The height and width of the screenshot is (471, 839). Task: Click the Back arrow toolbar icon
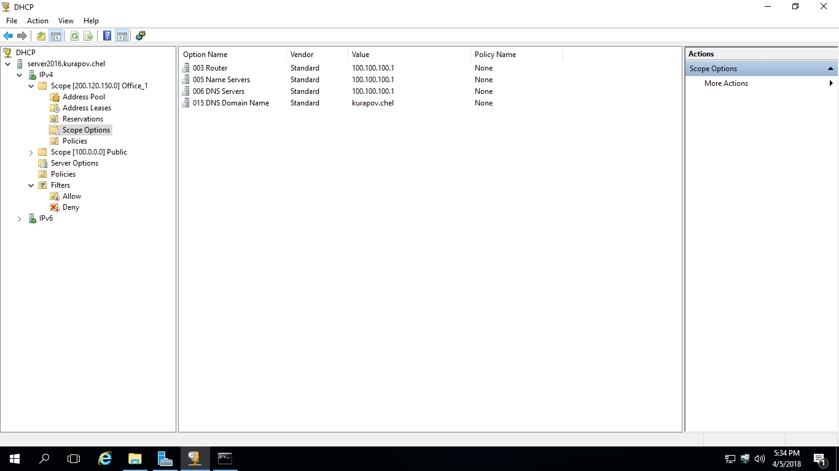tap(8, 36)
